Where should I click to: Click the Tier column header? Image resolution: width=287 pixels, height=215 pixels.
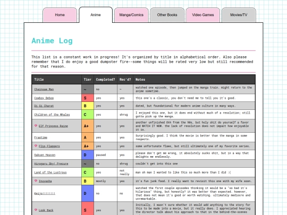tap(88, 80)
